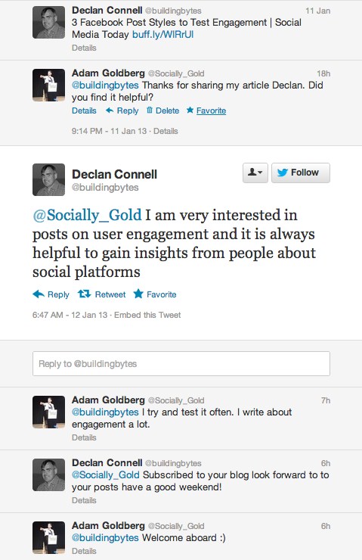The image size is (362, 560).
Task: Expand Details under the Facebook Post Styles tweet
Action: pyautogui.click(x=84, y=48)
